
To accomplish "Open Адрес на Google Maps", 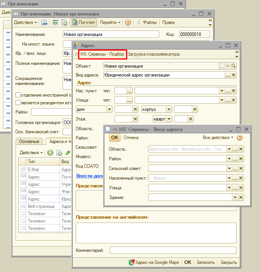I will (154, 262).
